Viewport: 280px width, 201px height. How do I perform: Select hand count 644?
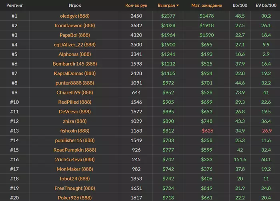click(x=136, y=92)
